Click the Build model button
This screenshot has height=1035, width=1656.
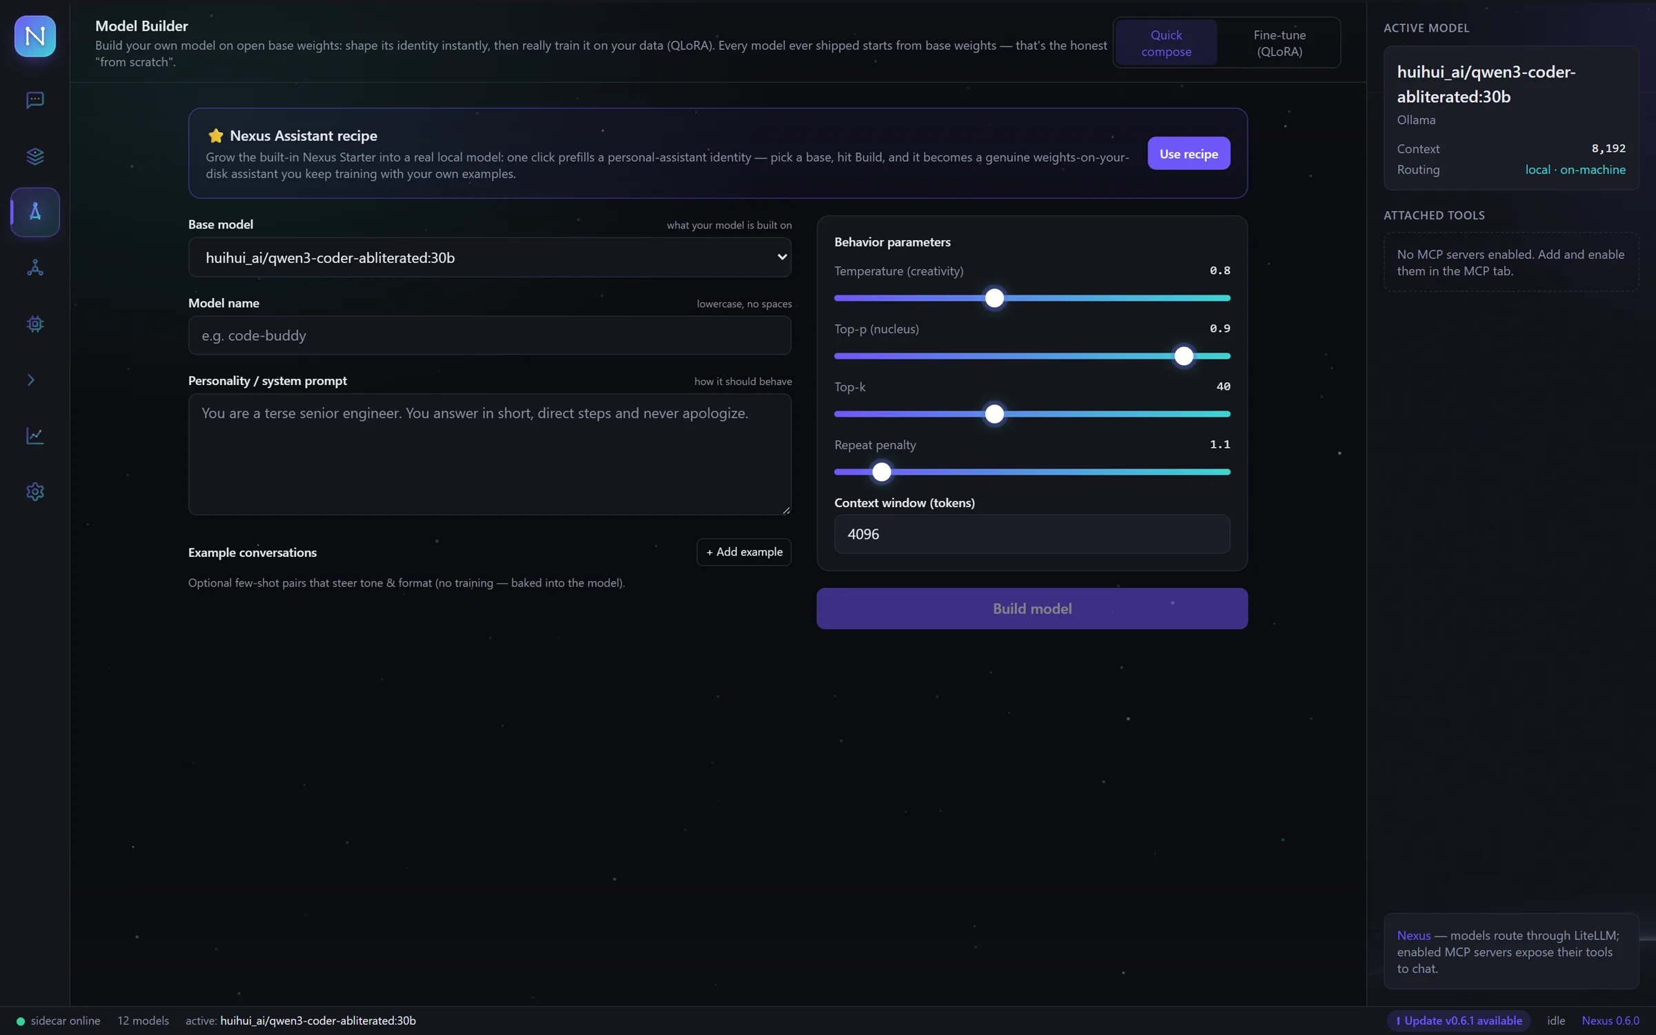(1032, 609)
